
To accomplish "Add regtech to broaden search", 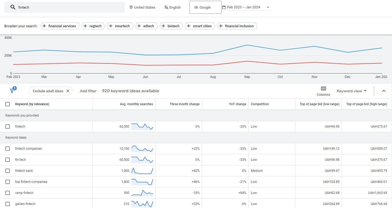I will (x=93, y=26).
